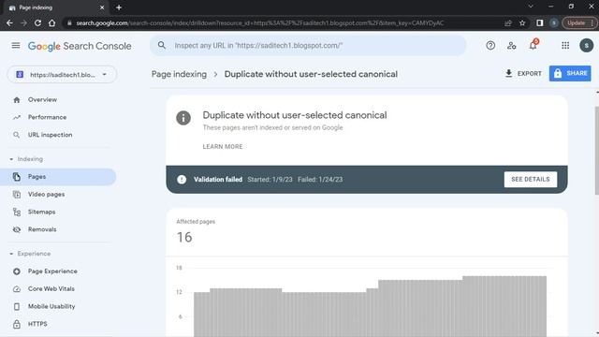Viewport: 599px width, 337px height.
Task: Click the search magnifier icon in URL bar
Action: pos(162,45)
